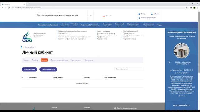Viewport: 200px width, 112px height.
Task: Click the manager email address in the sidebar
Action: click(183, 73)
